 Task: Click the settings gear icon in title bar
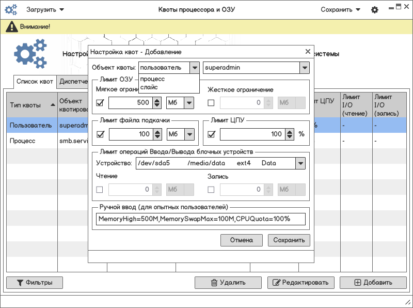click(375, 10)
